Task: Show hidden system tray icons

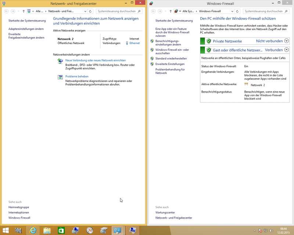Action: point(255,231)
